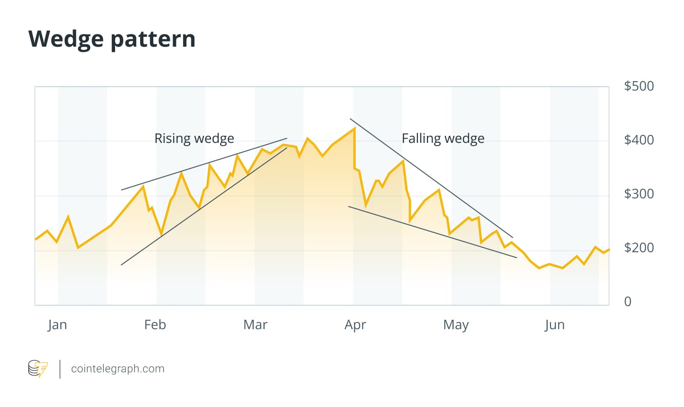
Task: Click the Mar month axis label
Action: [x=255, y=324]
